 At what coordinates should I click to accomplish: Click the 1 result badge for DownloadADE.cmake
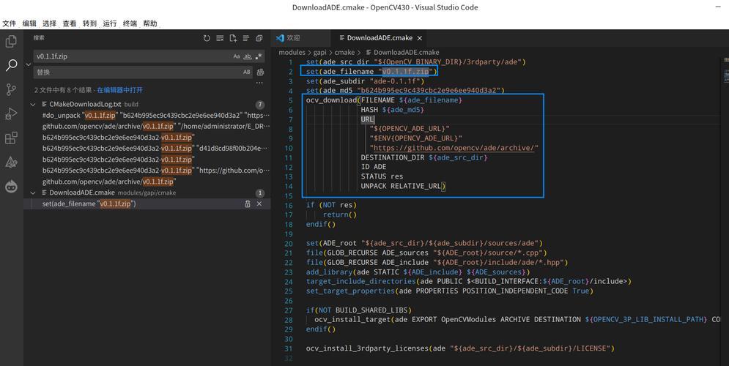pyautogui.click(x=260, y=193)
